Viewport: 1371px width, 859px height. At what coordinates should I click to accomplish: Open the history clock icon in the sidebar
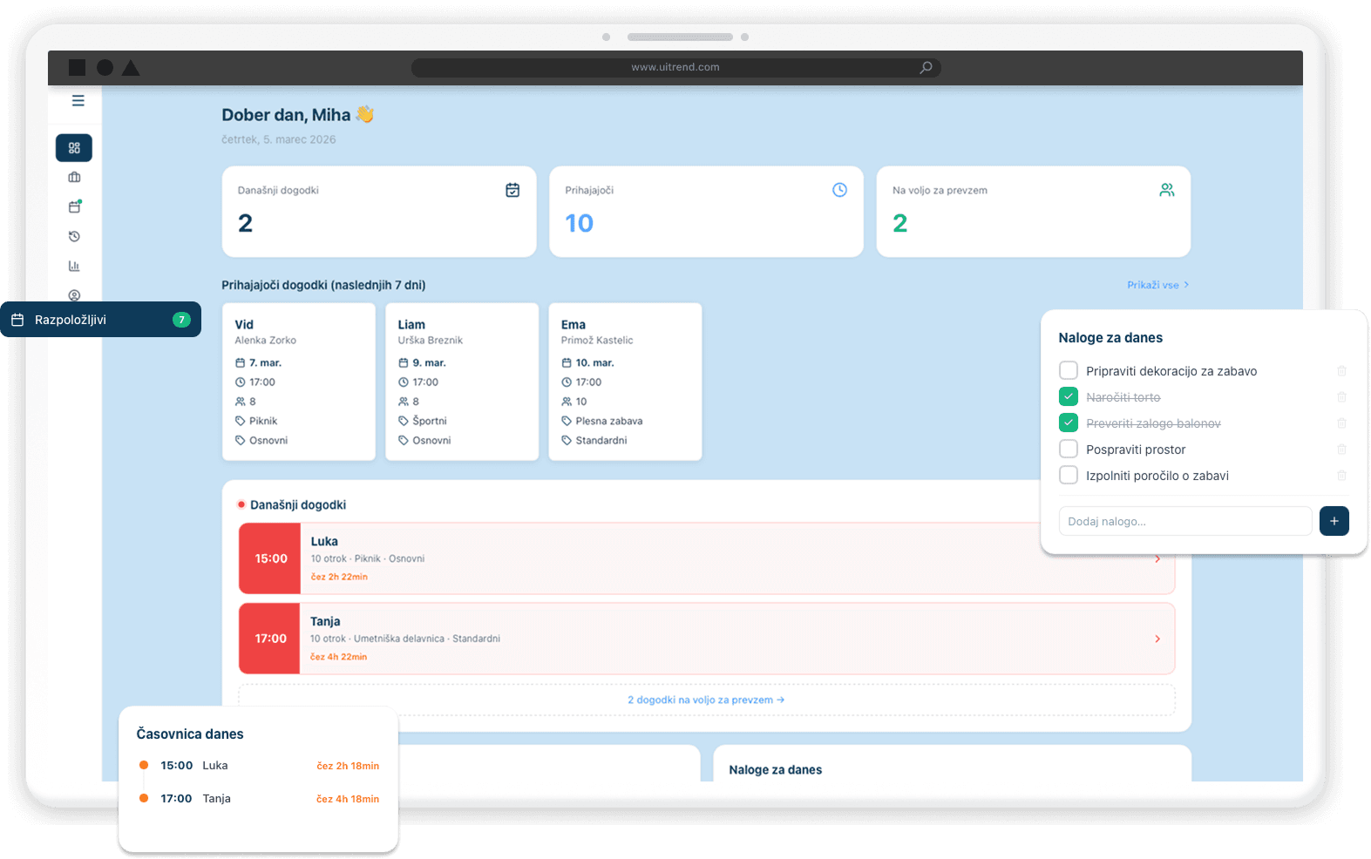point(74,237)
